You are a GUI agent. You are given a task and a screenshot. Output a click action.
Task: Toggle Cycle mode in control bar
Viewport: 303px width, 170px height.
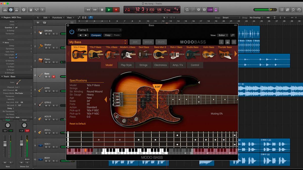pyautogui.click(x=187, y=10)
